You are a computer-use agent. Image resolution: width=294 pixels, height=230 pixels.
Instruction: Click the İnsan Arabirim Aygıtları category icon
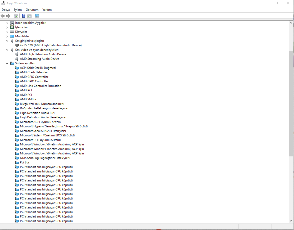point(12,23)
